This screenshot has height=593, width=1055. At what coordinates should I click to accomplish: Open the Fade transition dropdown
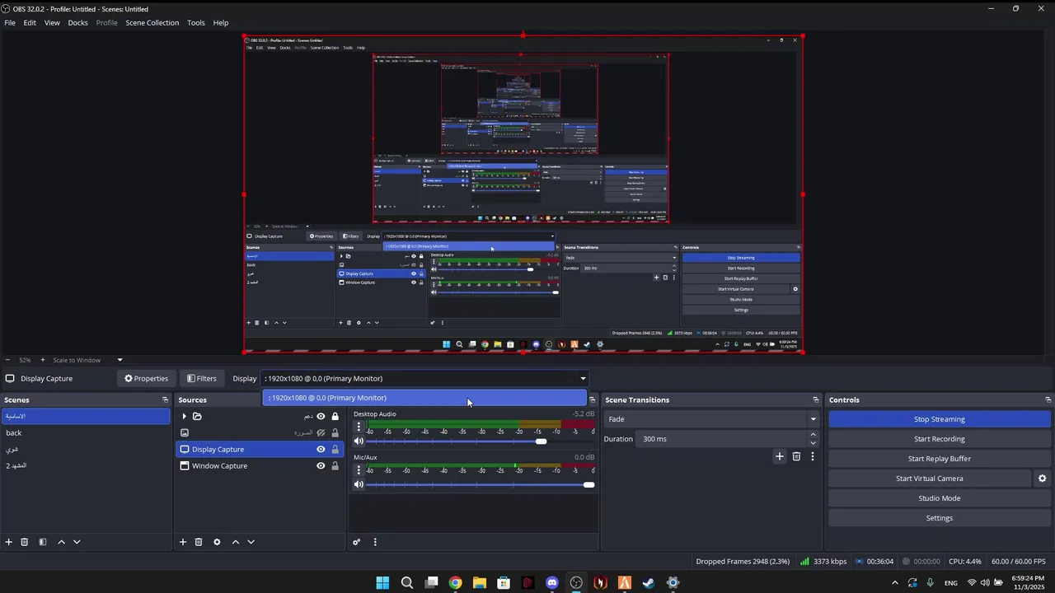click(x=711, y=419)
